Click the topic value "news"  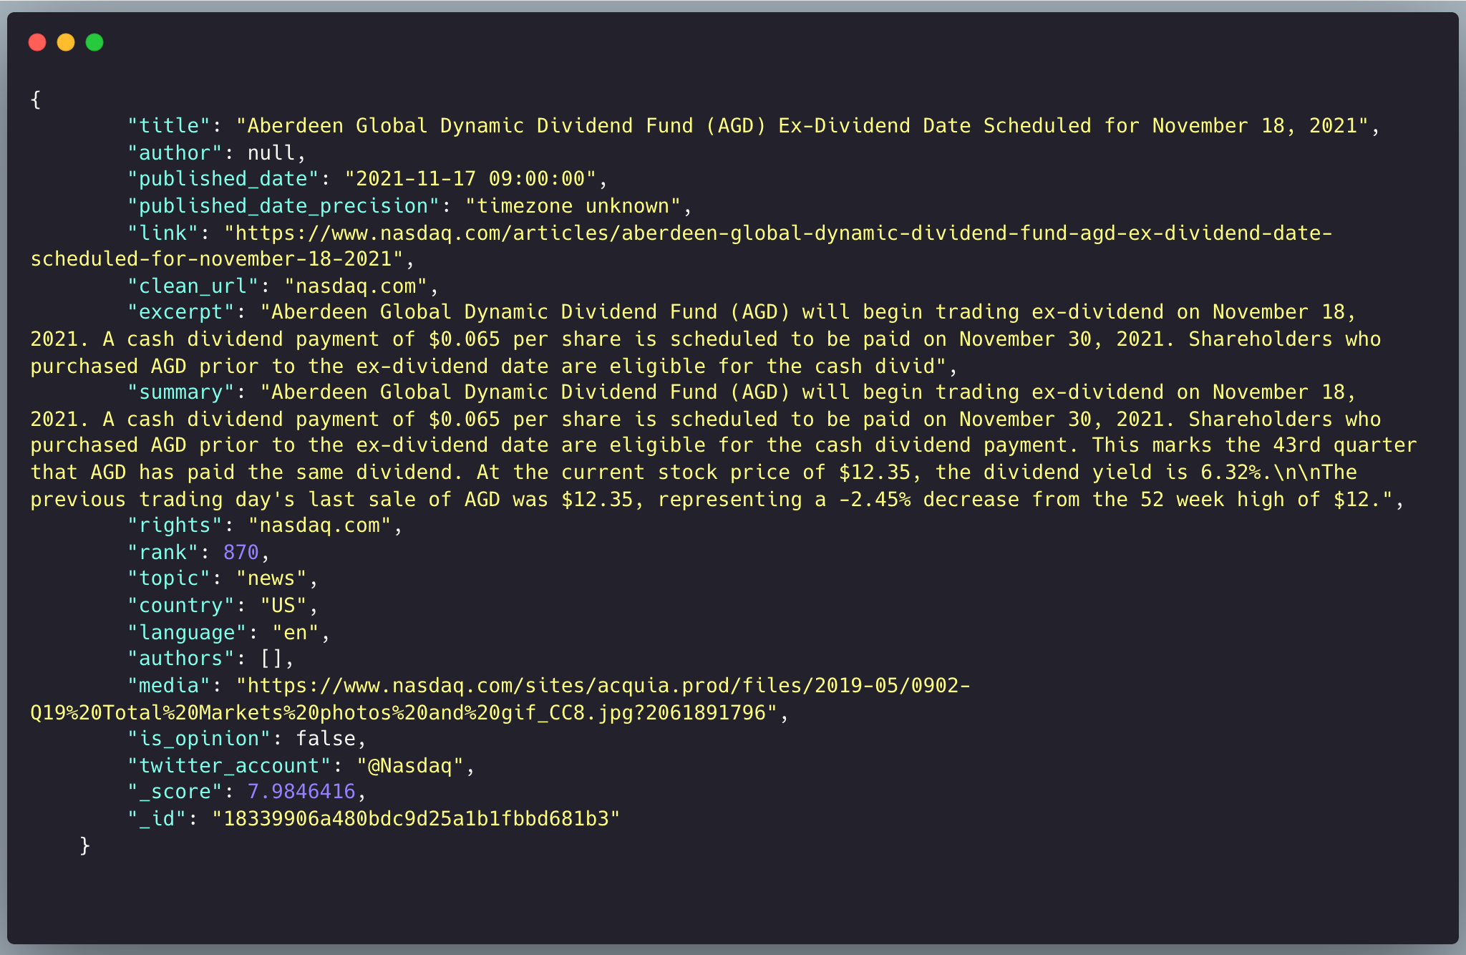(x=271, y=578)
